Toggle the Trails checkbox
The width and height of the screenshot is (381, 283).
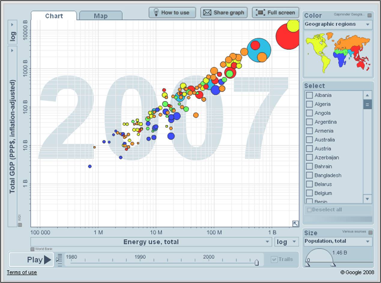pos(274,260)
